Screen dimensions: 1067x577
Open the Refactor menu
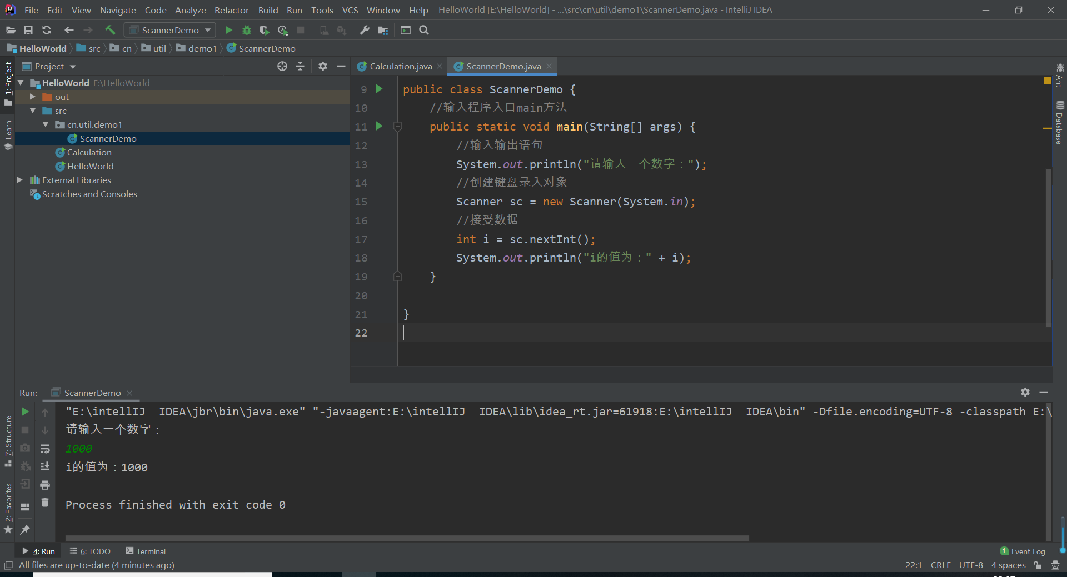pos(232,10)
